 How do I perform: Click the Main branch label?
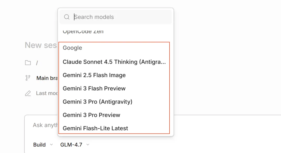click(x=47, y=78)
